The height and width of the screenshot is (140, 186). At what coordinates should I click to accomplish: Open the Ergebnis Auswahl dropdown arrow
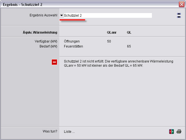pyautogui.click(x=61, y=16)
